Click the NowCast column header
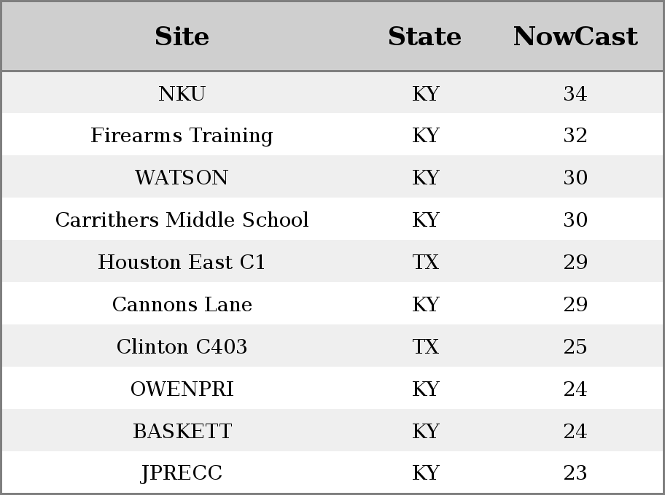 point(575,36)
